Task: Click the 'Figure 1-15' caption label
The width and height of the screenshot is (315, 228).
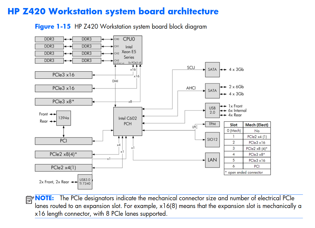Action: 53,26
